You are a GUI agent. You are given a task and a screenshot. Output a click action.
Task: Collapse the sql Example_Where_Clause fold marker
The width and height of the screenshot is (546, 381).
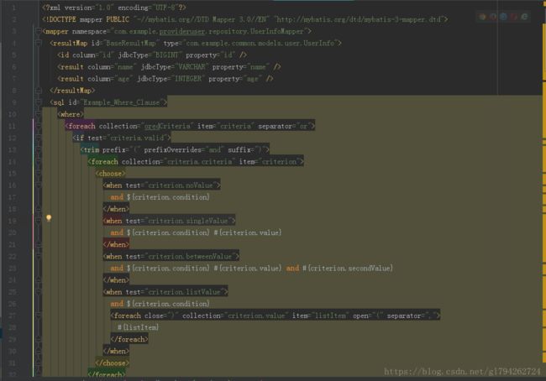[x=39, y=102]
